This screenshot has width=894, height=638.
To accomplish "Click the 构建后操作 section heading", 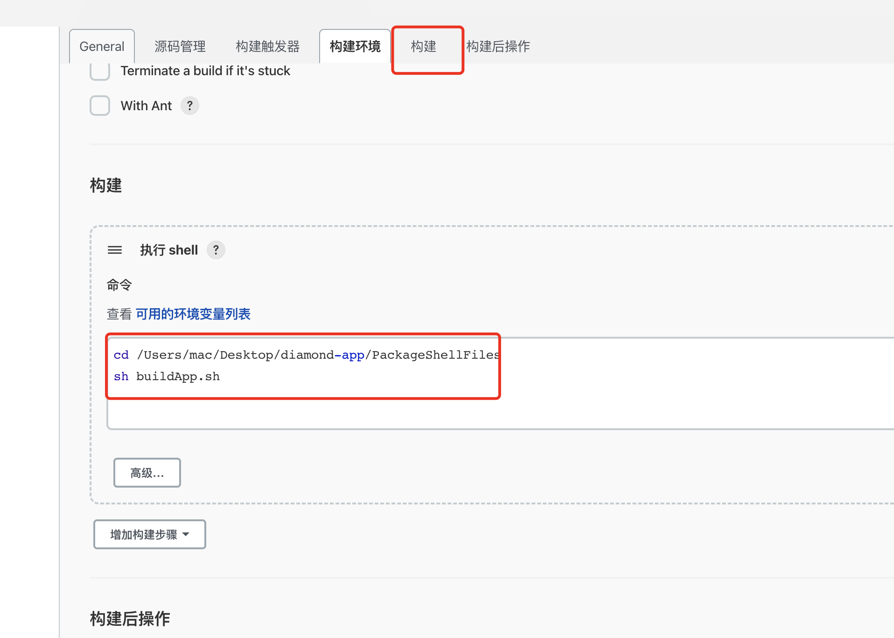I will (130, 618).
